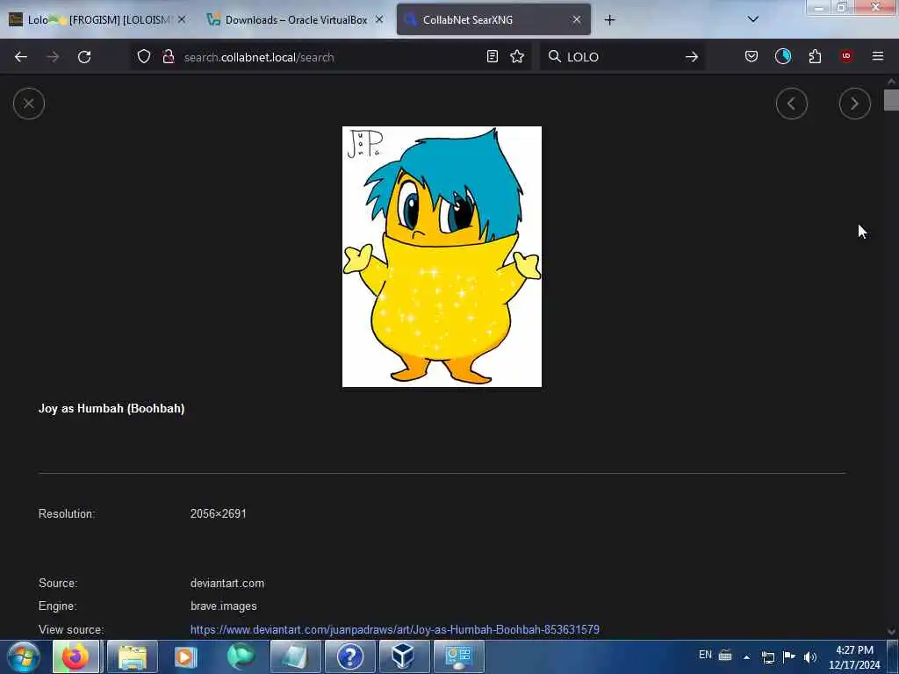Open the blue circular extension icon
This screenshot has width=899, height=674.
(x=782, y=57)
